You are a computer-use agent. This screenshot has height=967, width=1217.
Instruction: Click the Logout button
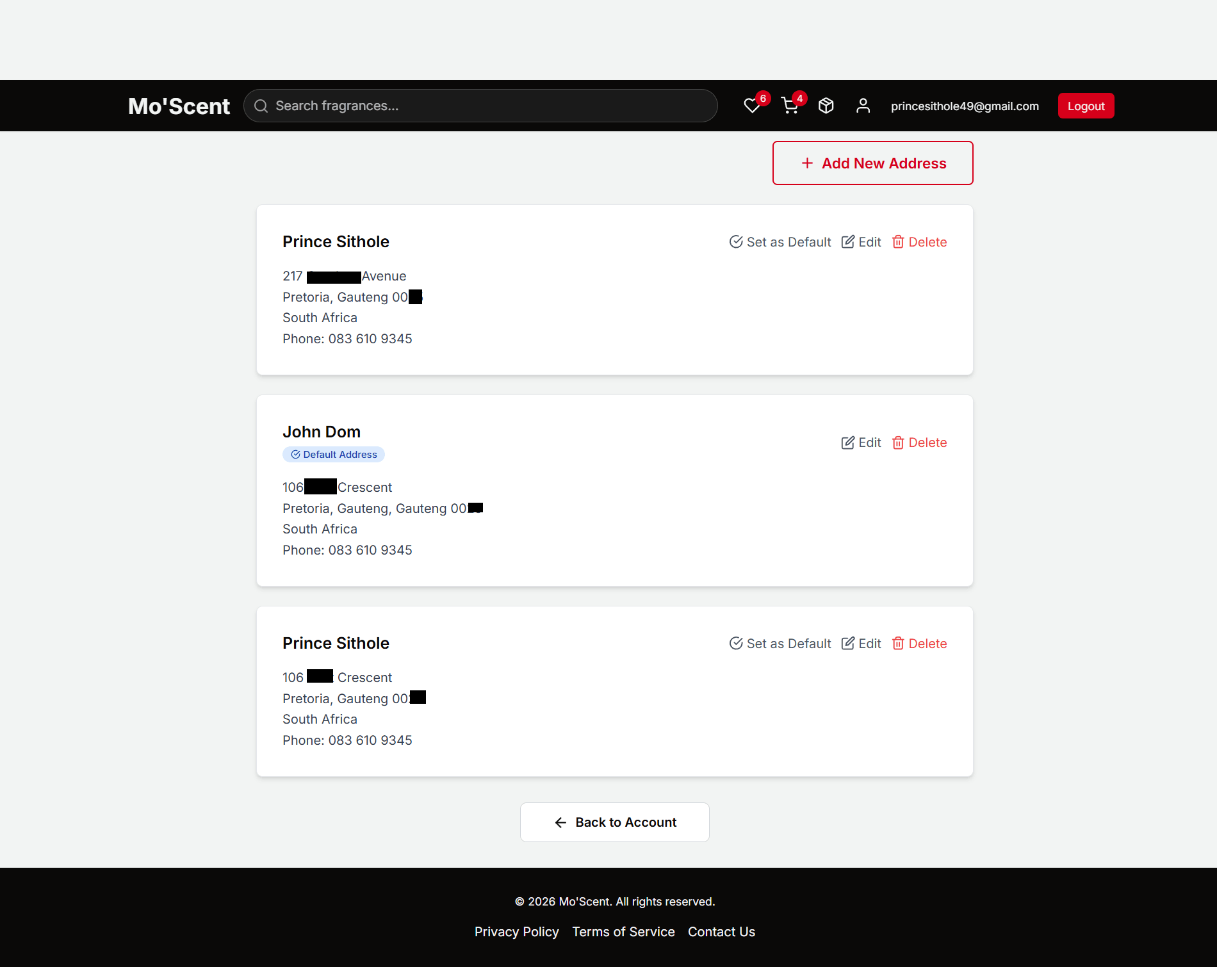[1085, 106]
